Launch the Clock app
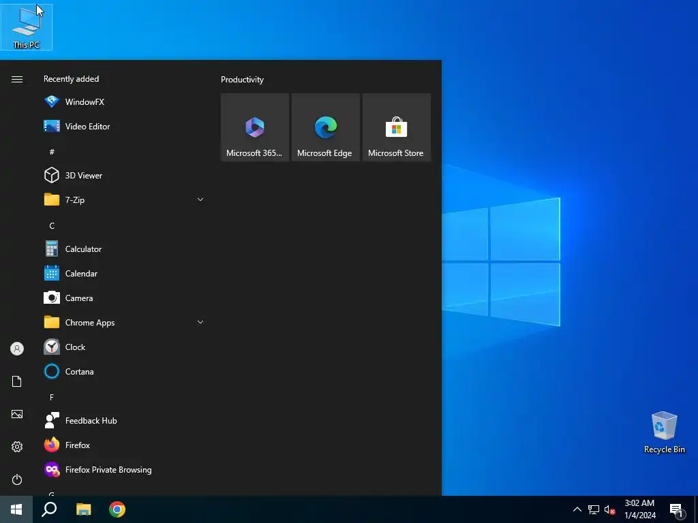The image size is (698, 523). (x=124, y=347)
